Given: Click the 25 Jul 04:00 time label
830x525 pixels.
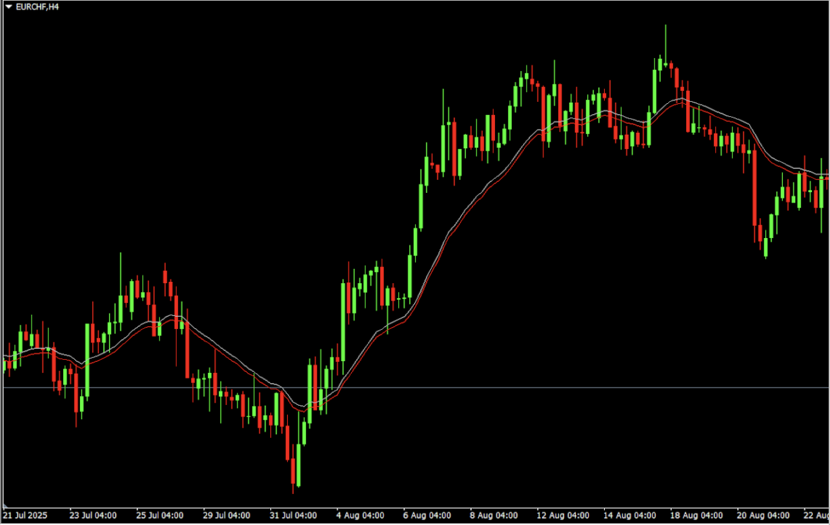Looking at the screenshot, I should pos(159,515).
